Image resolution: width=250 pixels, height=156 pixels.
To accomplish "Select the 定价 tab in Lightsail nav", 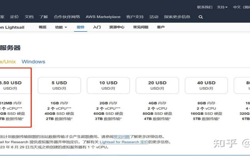I will point(81,27).
